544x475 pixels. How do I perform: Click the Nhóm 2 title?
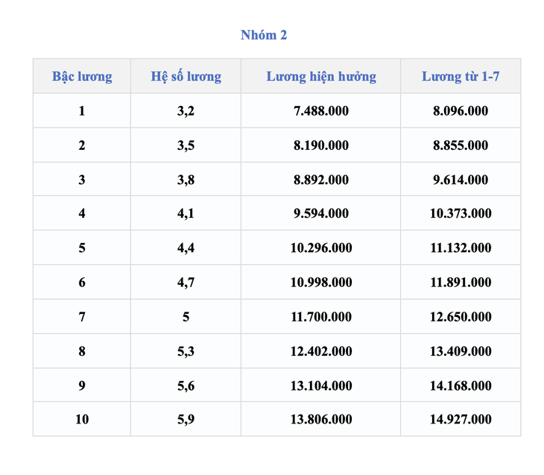pos(264,35)
